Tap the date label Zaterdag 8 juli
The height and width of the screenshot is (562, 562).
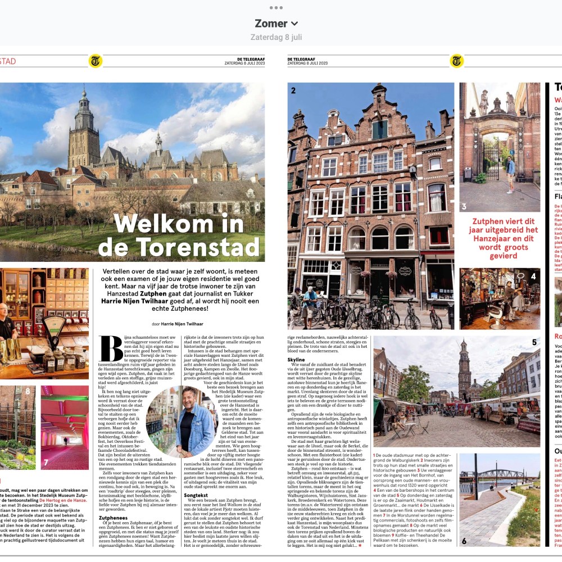(276, 38)
